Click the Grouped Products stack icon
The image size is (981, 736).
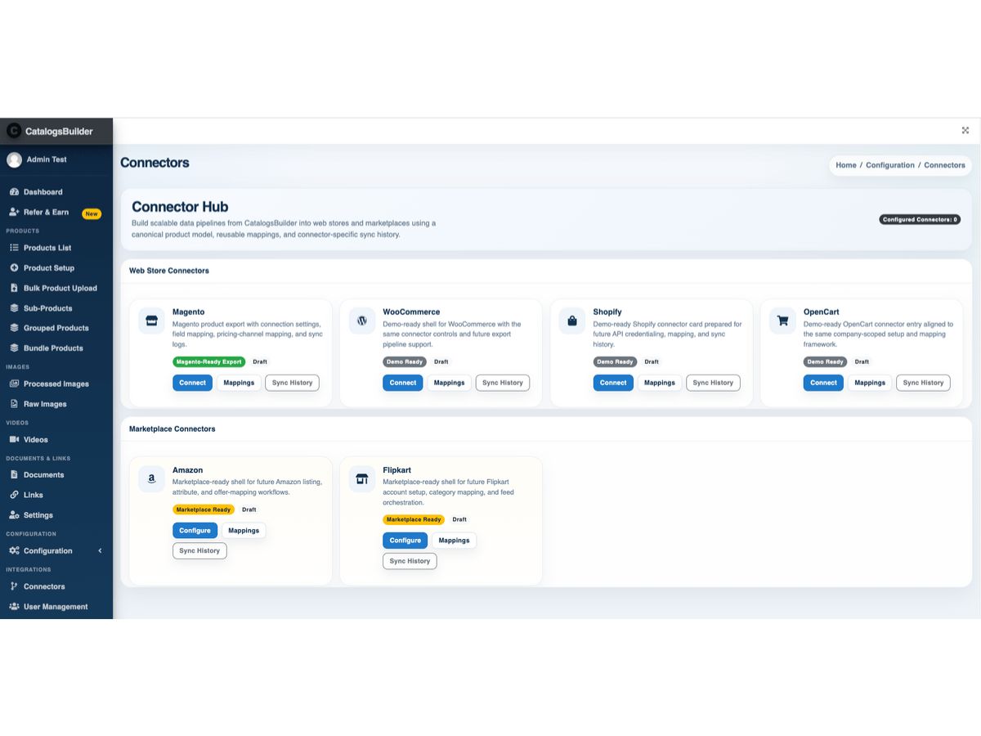(x=14, y=328)
